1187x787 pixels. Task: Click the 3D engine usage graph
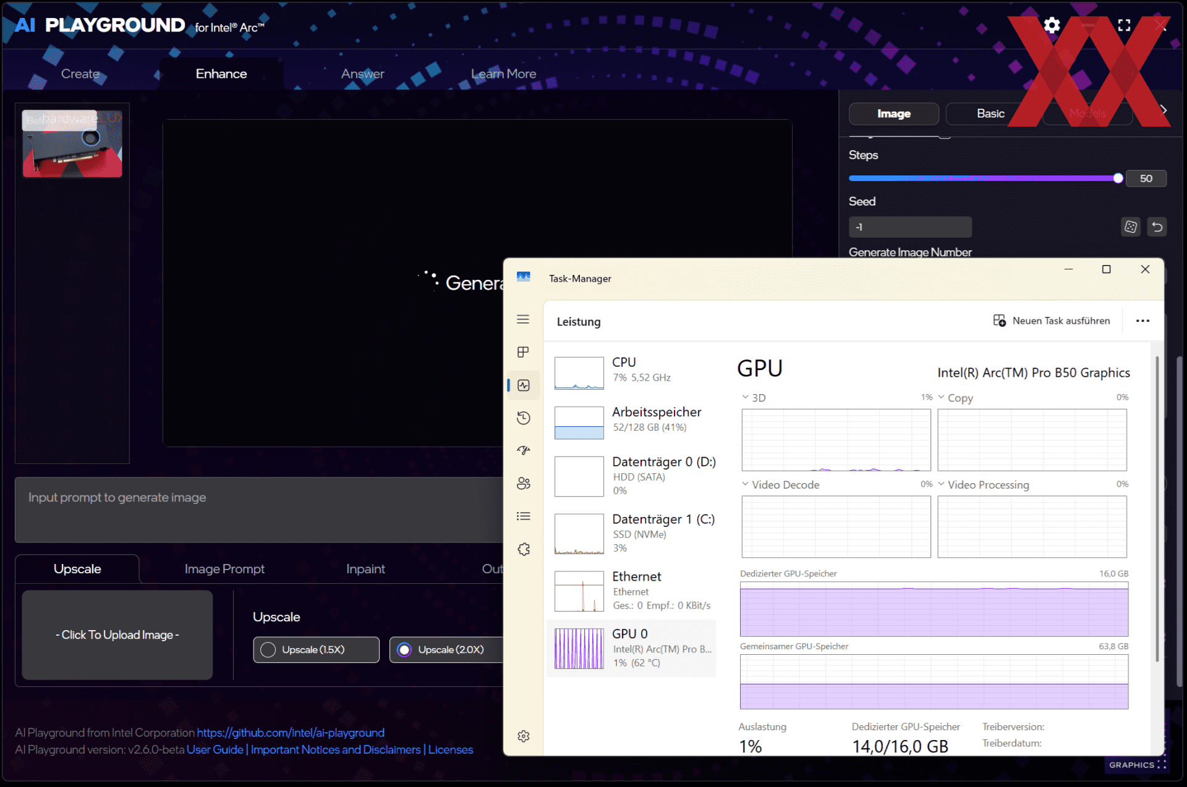[836, 440]
